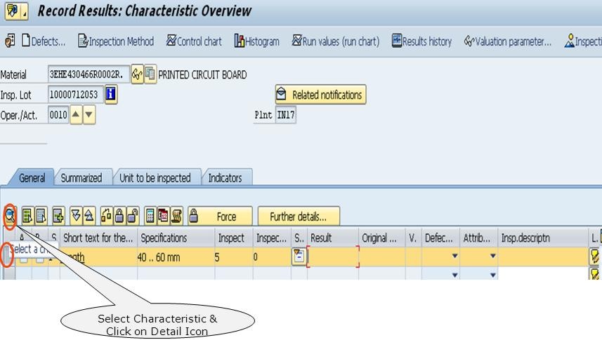Click the Insp.descriptn column header

pos(542,238)
